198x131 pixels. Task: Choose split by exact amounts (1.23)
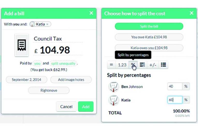pos(122,65)
